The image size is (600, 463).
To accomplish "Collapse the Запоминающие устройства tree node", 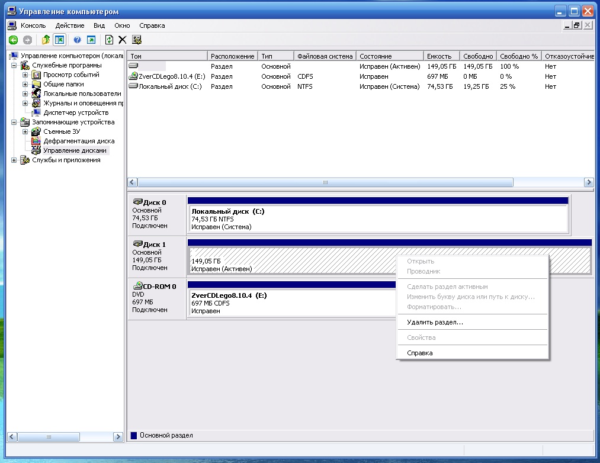I will (14, 123).
